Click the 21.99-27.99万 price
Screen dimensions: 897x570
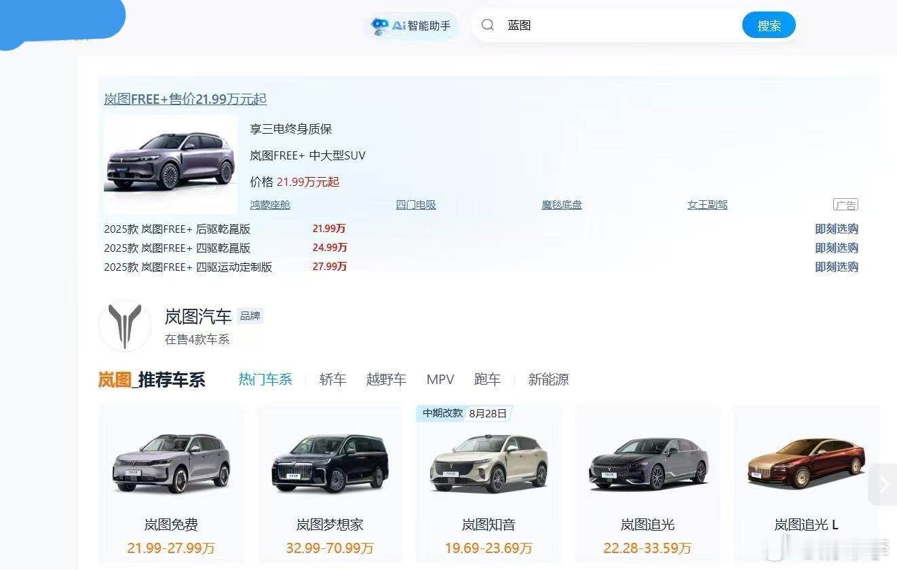coord(171,548)
